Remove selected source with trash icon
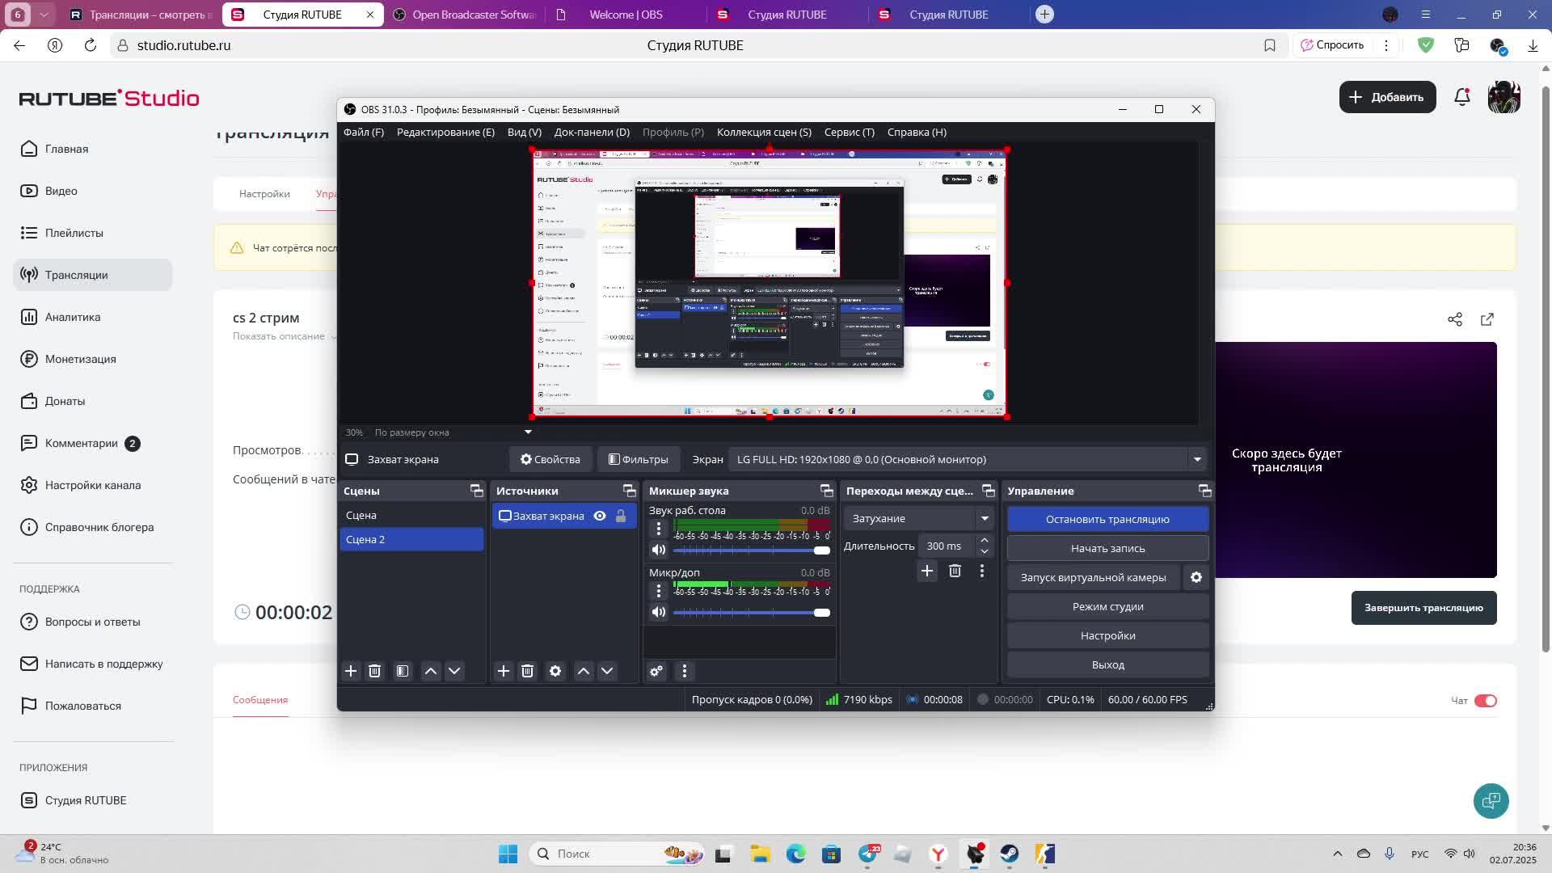The width and height of the screenshot is (1552, 873). [527, 671]
